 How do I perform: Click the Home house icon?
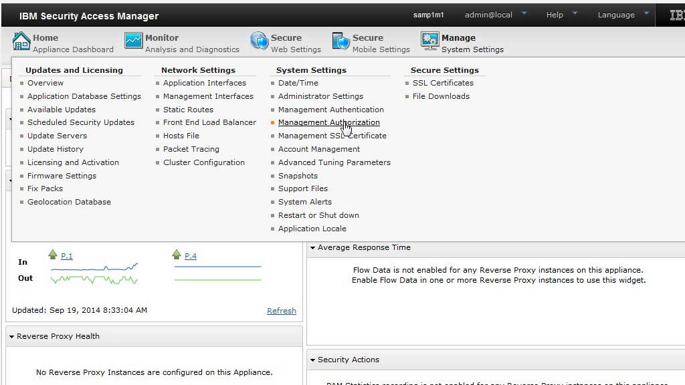tap(21, 41)
